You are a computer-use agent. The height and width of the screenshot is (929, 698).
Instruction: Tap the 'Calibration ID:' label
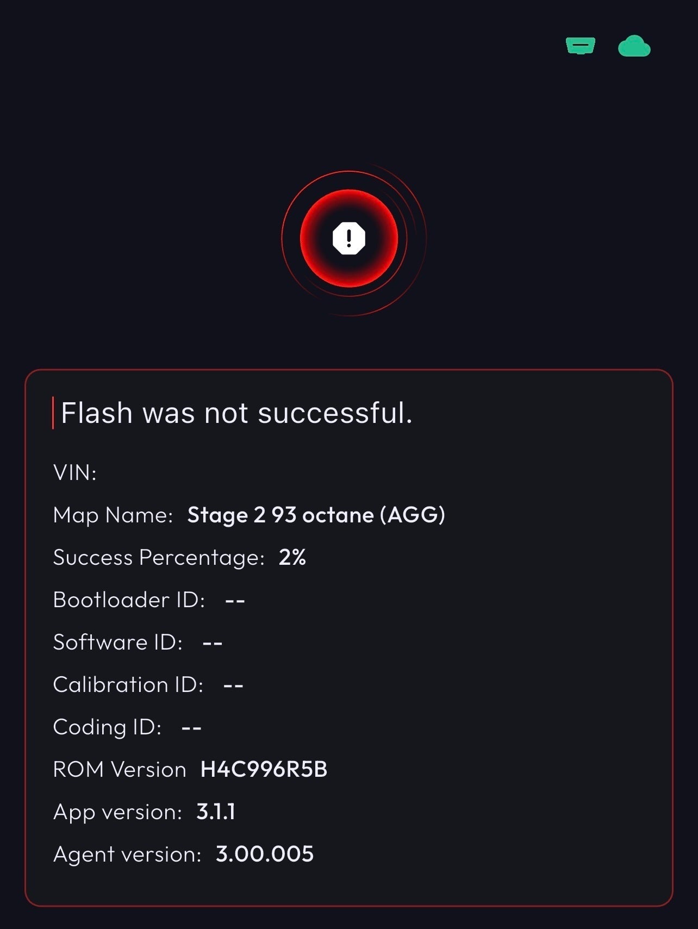point(128,684)
